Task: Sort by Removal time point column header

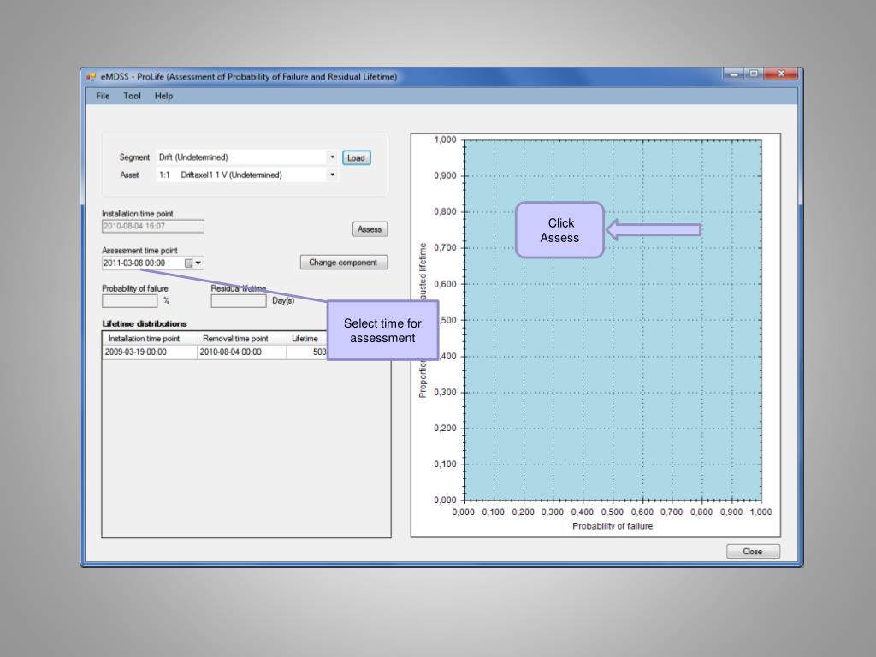Action: click(x=235, y=339)
